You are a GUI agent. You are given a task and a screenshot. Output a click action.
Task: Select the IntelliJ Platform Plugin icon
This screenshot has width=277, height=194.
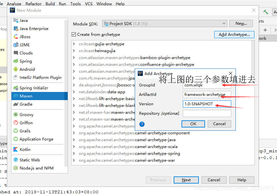pyautogui.click(x=16, y=77)
